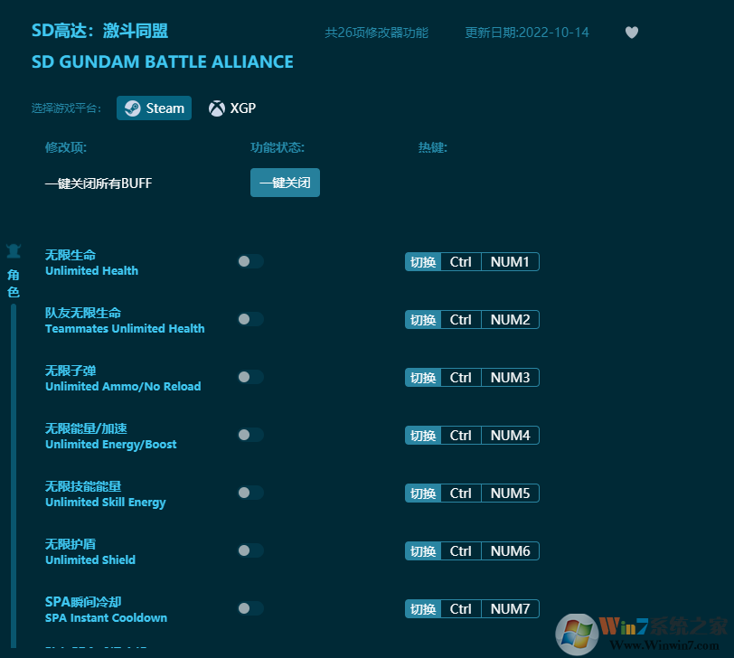
Task: Click the Steam logo icon
Action: tap(132, 108)
